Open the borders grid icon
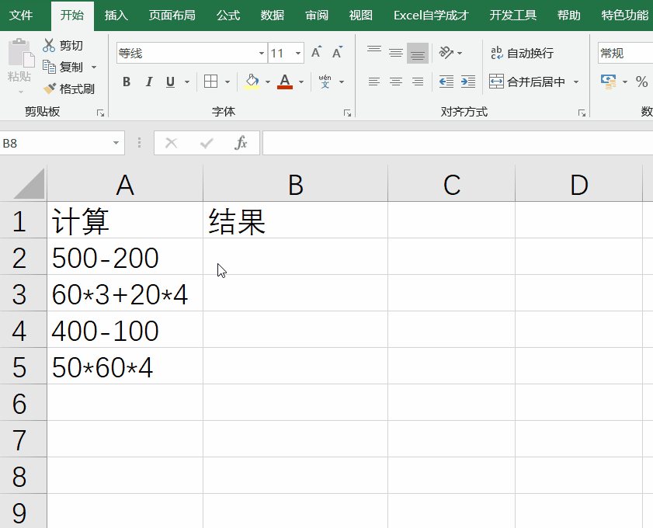This screenshot has height=528, width=653. [210, 82]
